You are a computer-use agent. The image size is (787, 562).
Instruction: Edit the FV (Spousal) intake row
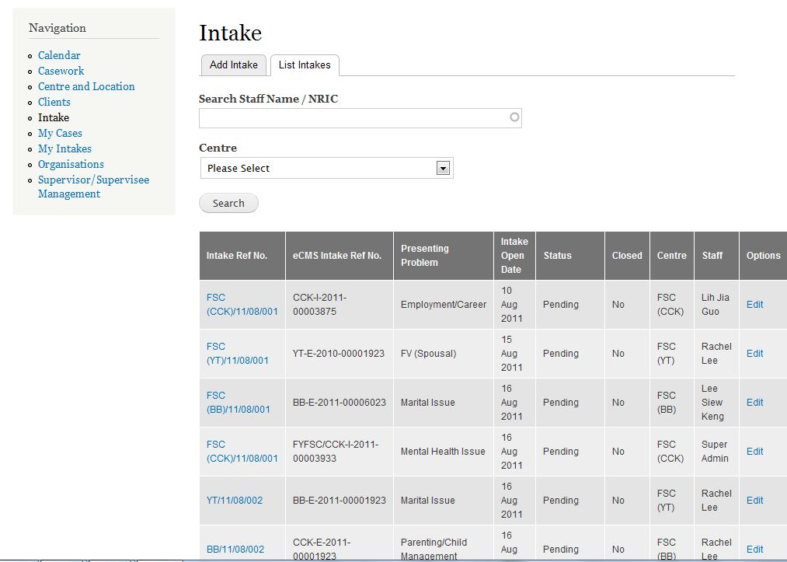754,354
